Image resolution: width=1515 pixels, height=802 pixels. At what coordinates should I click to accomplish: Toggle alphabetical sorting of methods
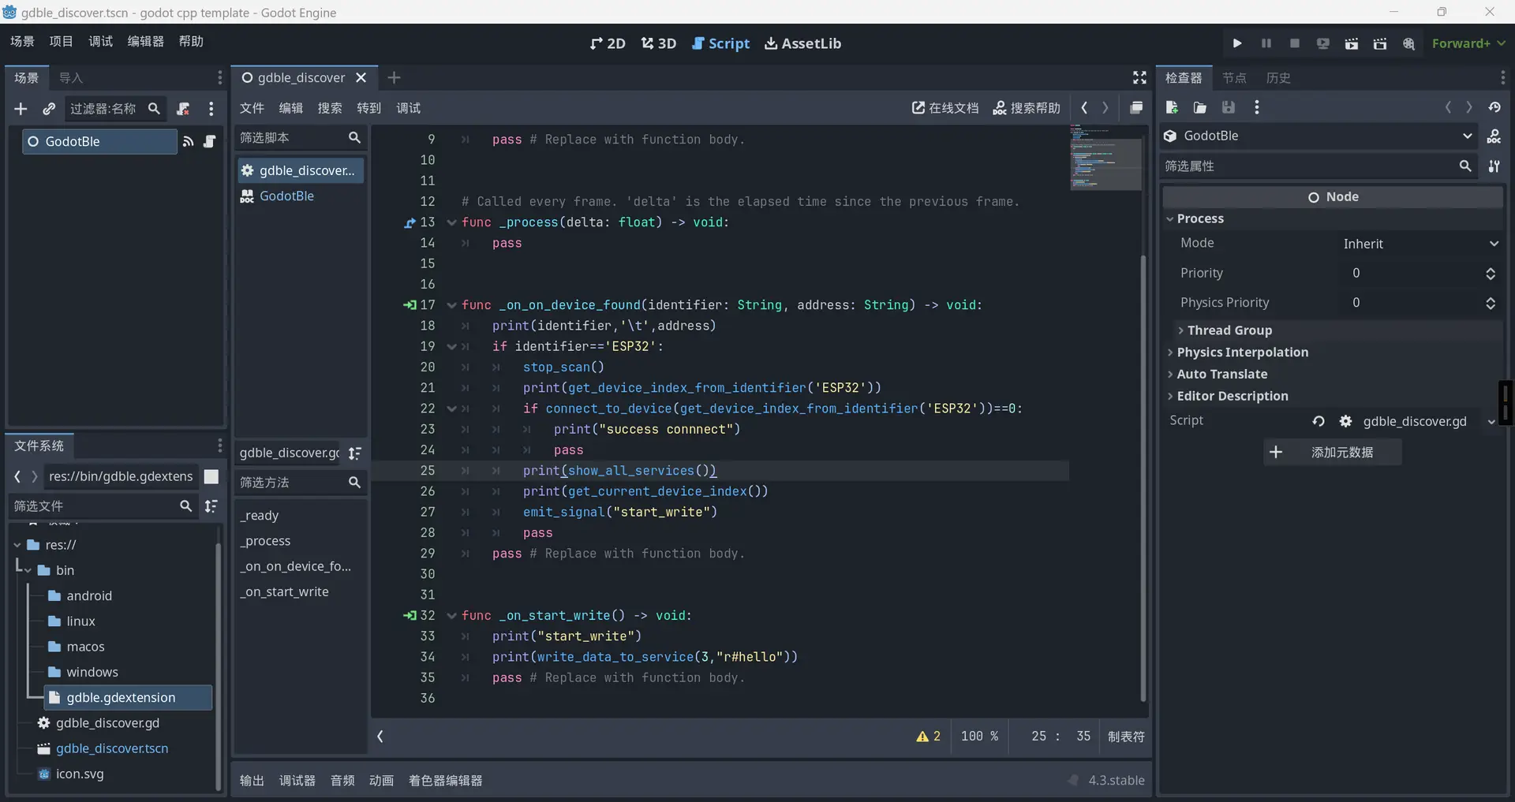click(355, 453)
